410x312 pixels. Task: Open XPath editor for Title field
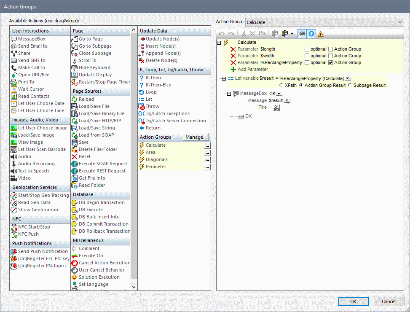(x=276, y=108)
